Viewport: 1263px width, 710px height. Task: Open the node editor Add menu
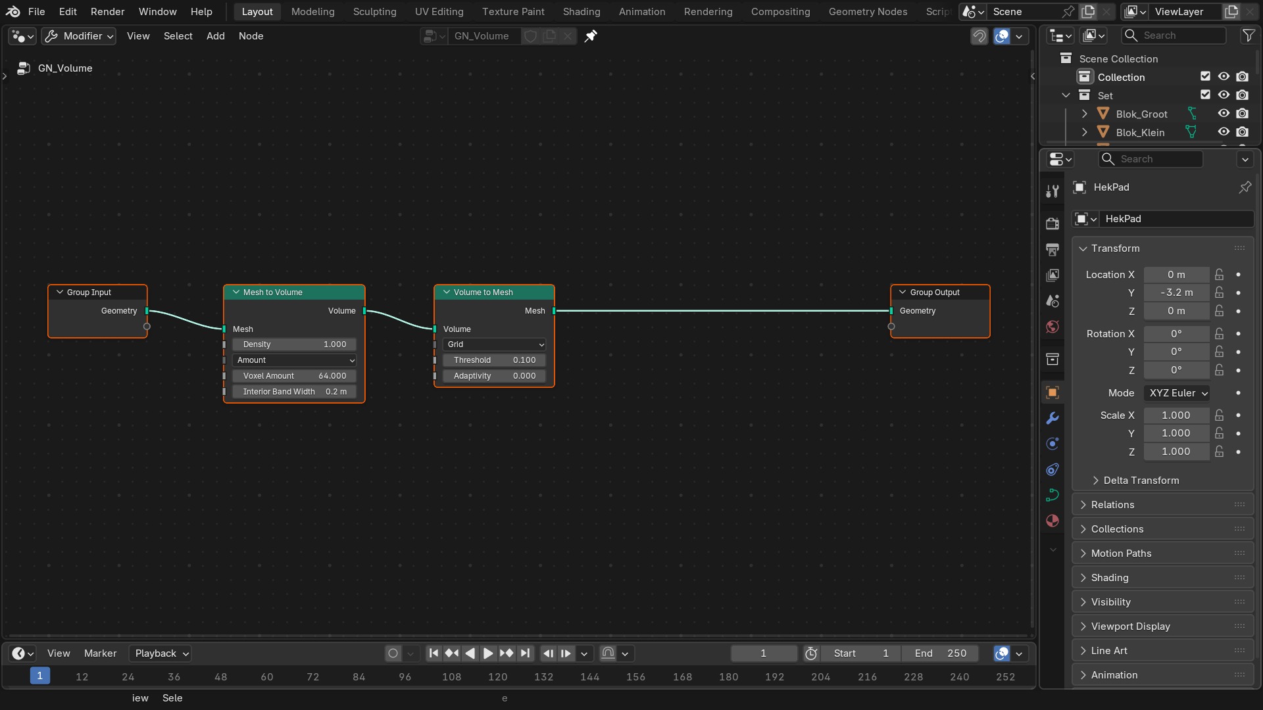[216, 36]
